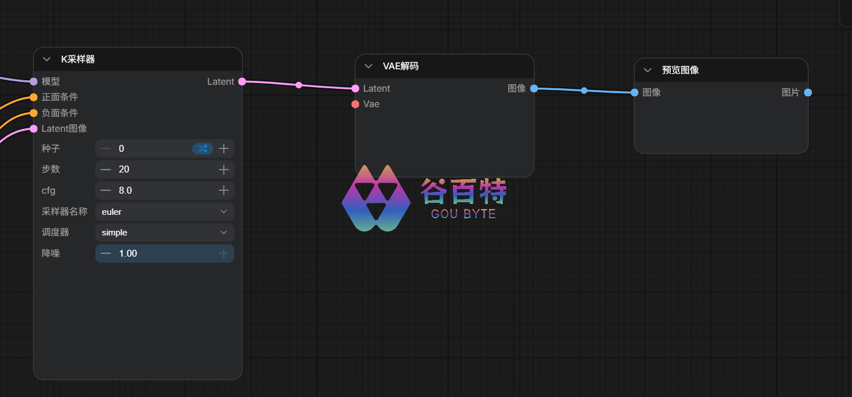This screenshot has height=397, width=852.
Task: Decrease 步数 value with minus
Action: click(106, 170)
